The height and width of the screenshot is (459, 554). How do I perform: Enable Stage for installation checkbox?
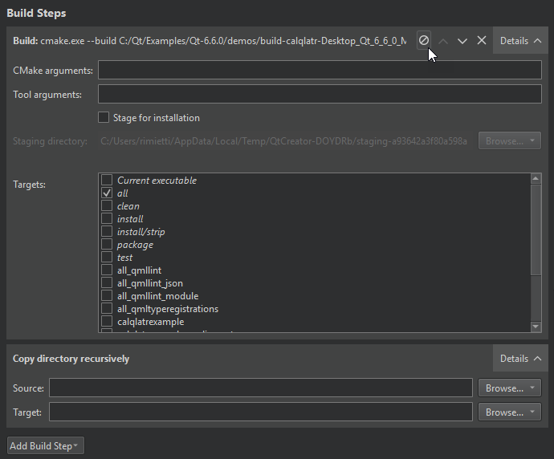pyautogui.click(x=104, y=118)
